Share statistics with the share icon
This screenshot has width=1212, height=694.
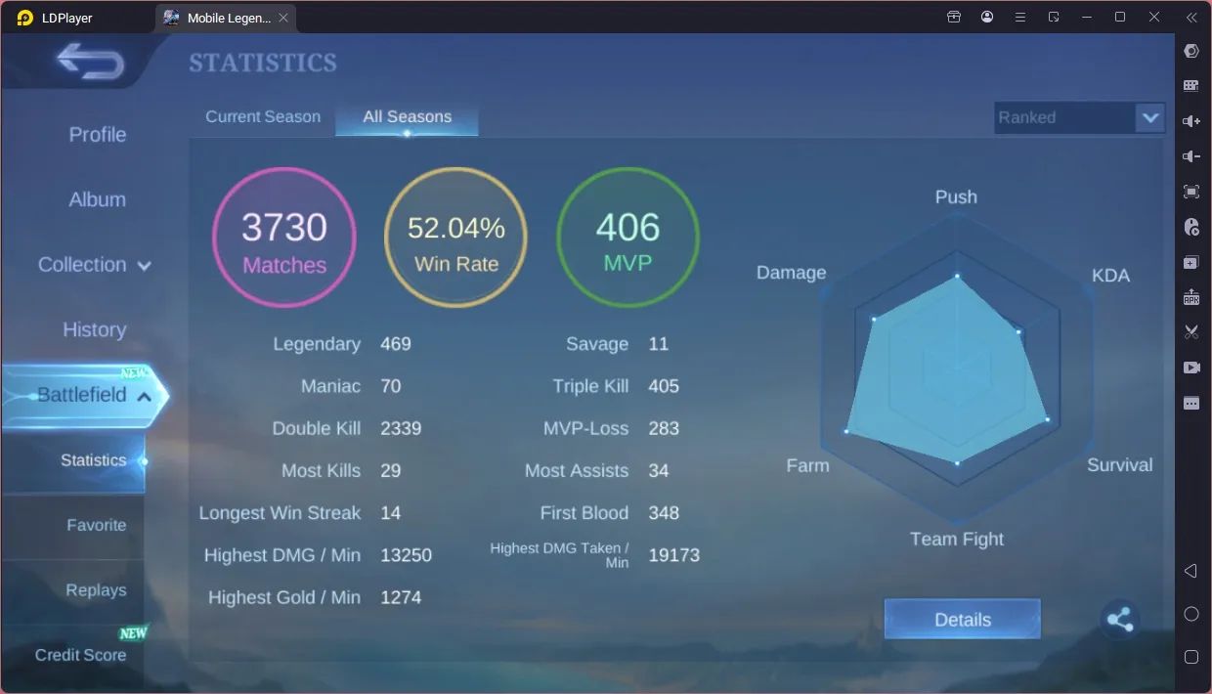click(x=1120, y=619)
